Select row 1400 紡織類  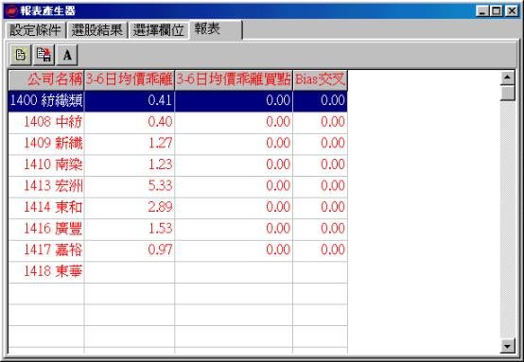[x=178, y=101]
